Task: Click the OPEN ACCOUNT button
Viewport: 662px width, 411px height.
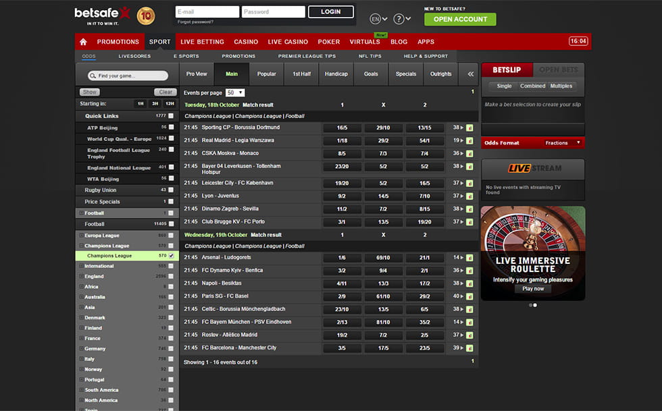Action: tap(460, 20)
